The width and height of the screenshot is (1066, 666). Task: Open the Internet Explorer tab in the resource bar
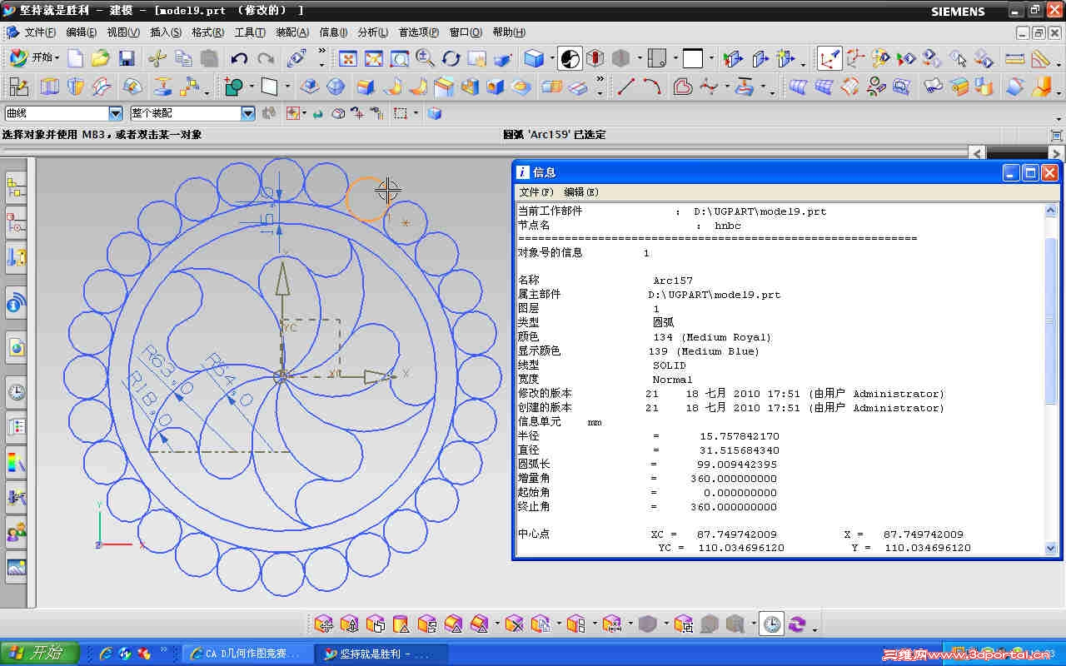16,348
